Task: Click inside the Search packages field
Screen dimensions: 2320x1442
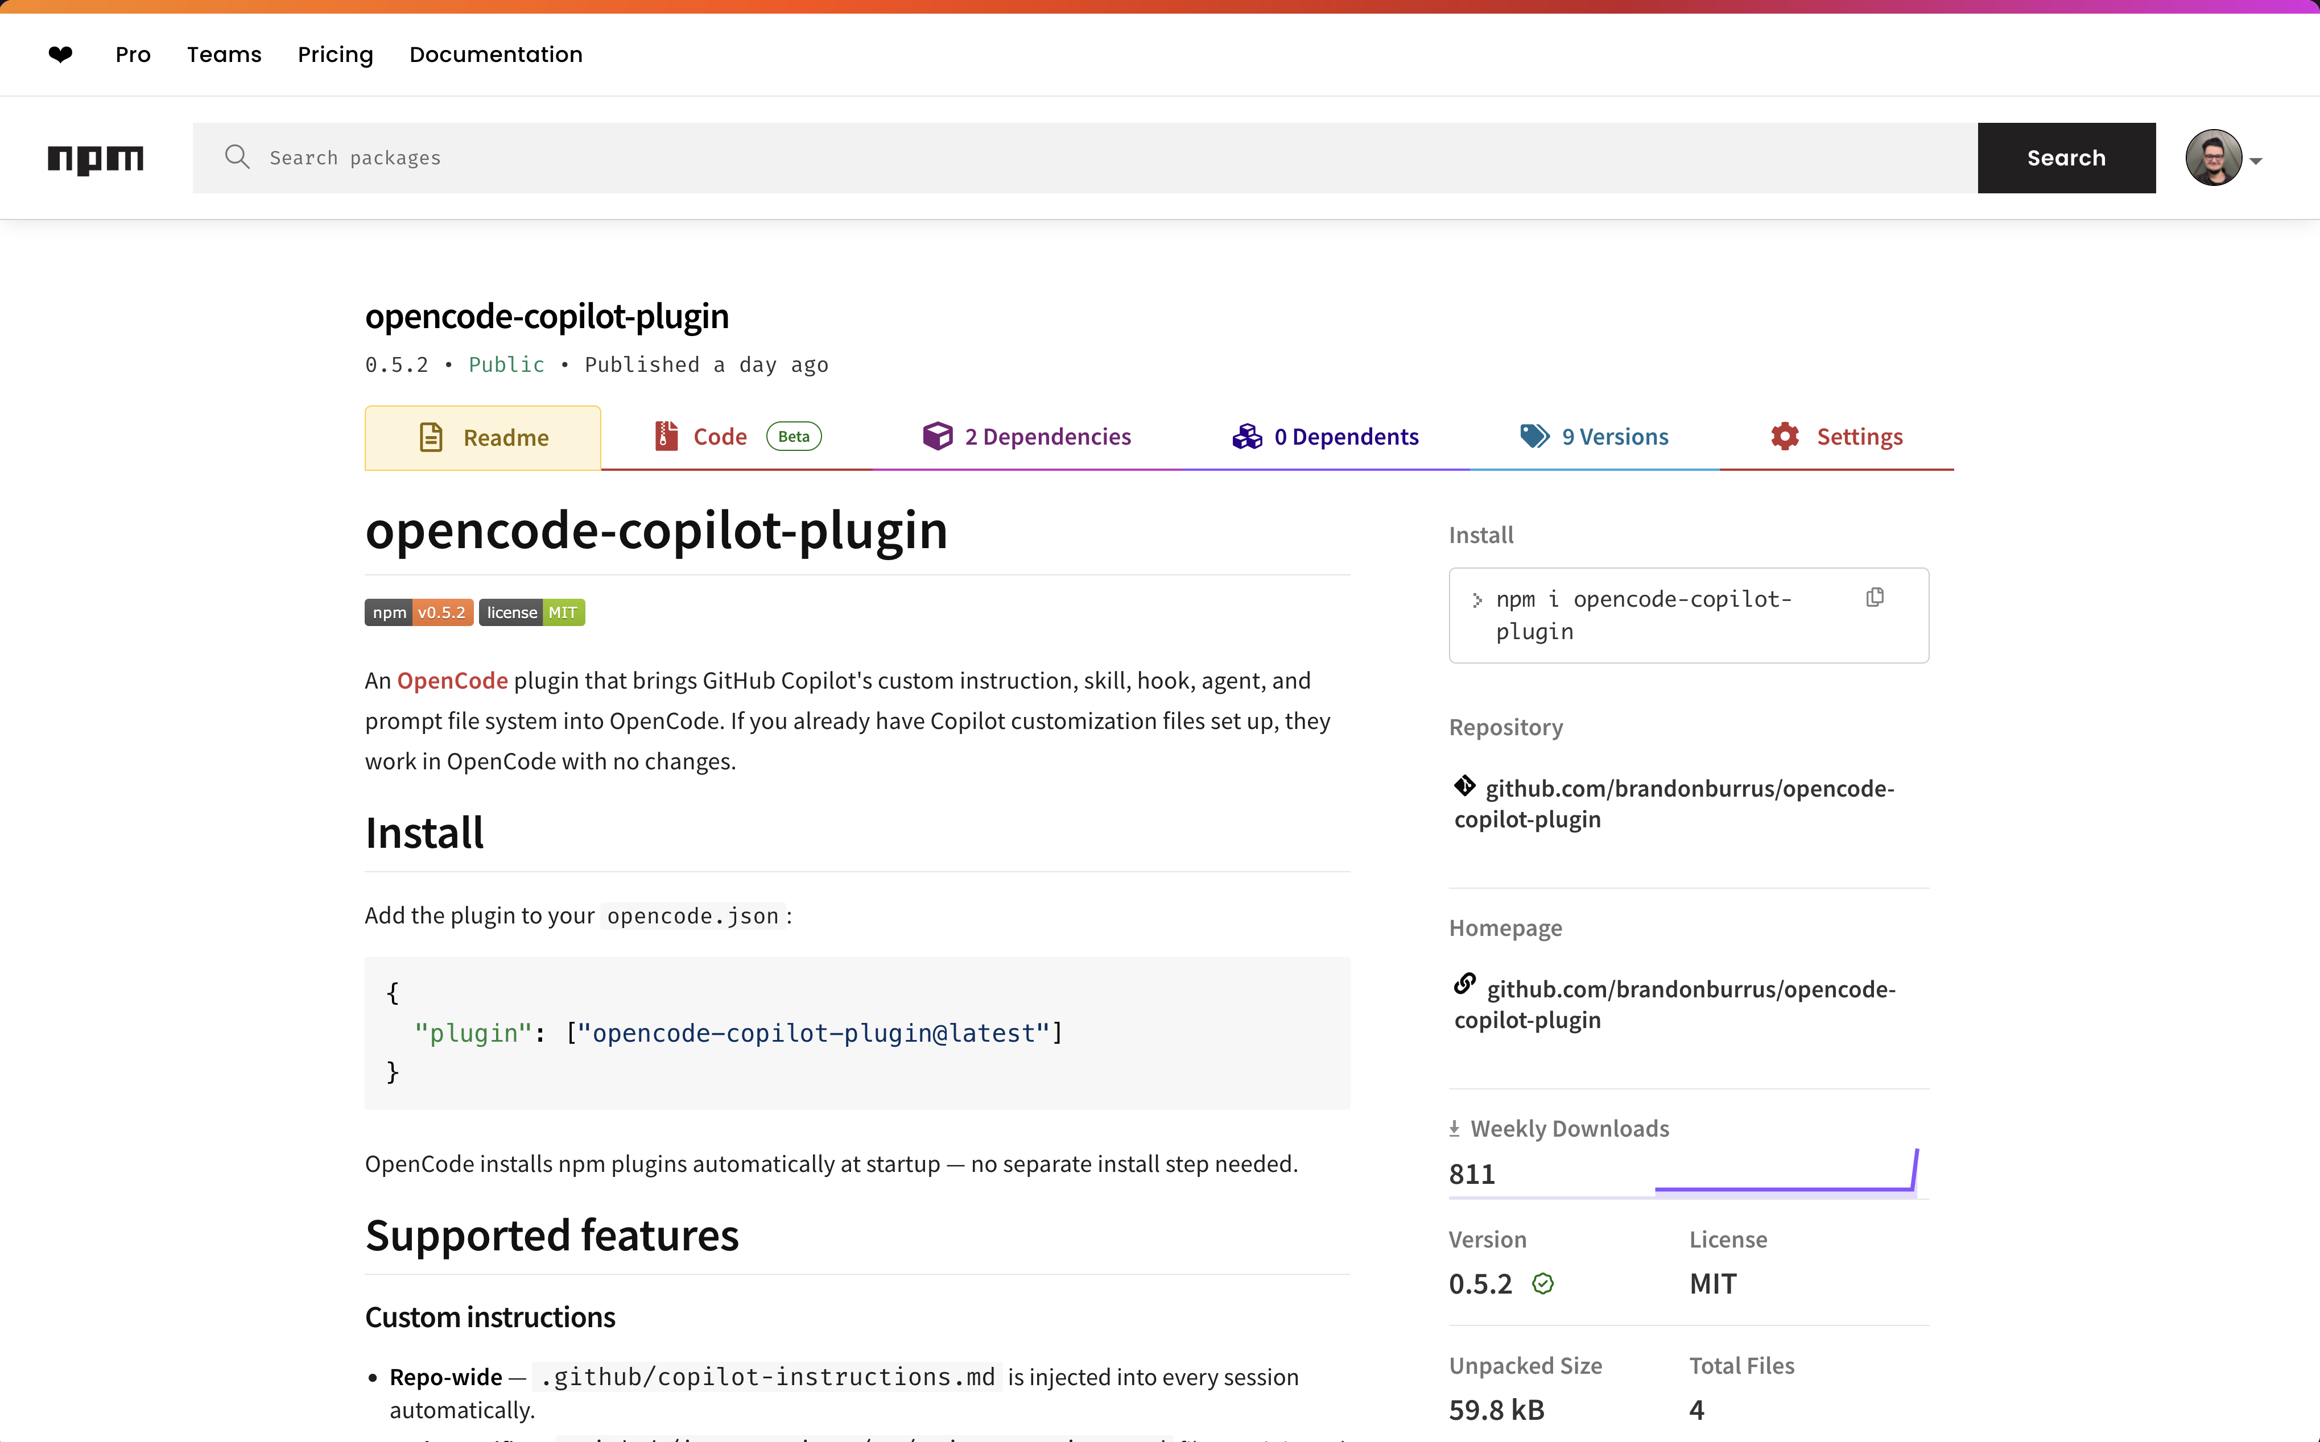Action: pyautogui.click(x=572, y=158)
